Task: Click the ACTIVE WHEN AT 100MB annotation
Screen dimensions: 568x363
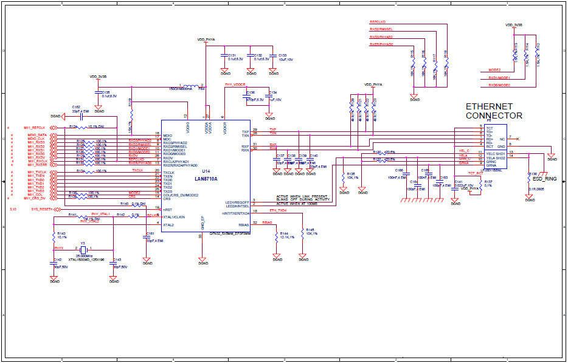Action: tap(296, 203)
